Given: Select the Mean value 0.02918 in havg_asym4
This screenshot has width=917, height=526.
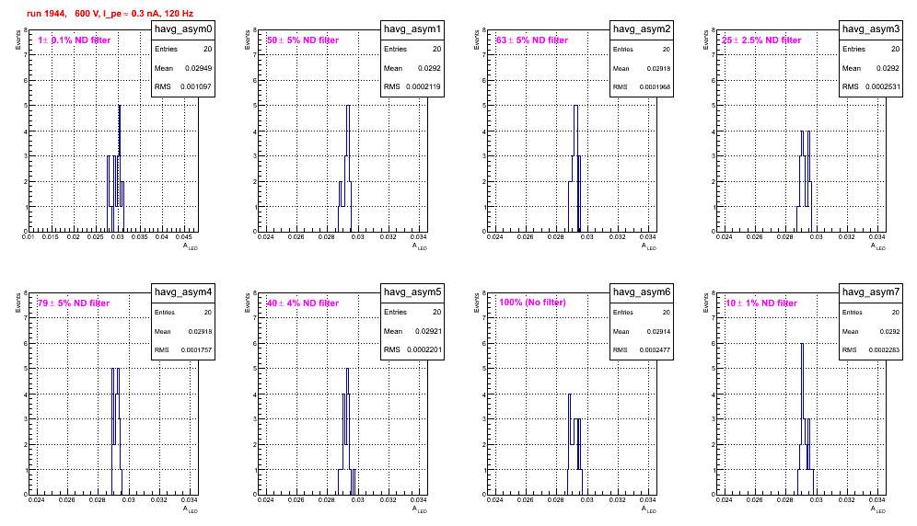Looking at the screenshot, I should [200, 331].
